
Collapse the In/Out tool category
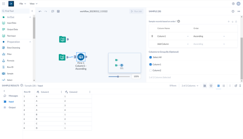click(30, 17)
